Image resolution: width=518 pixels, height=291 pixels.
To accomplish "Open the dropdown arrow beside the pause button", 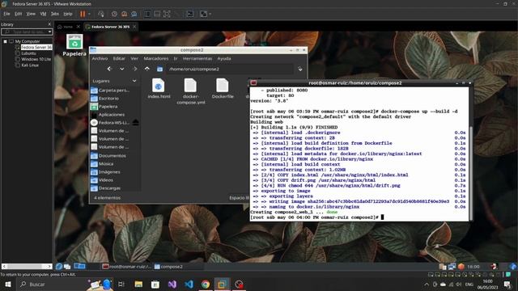I will [89, 14].
